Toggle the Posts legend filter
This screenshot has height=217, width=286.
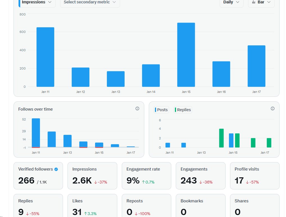(x=161, y=110)
